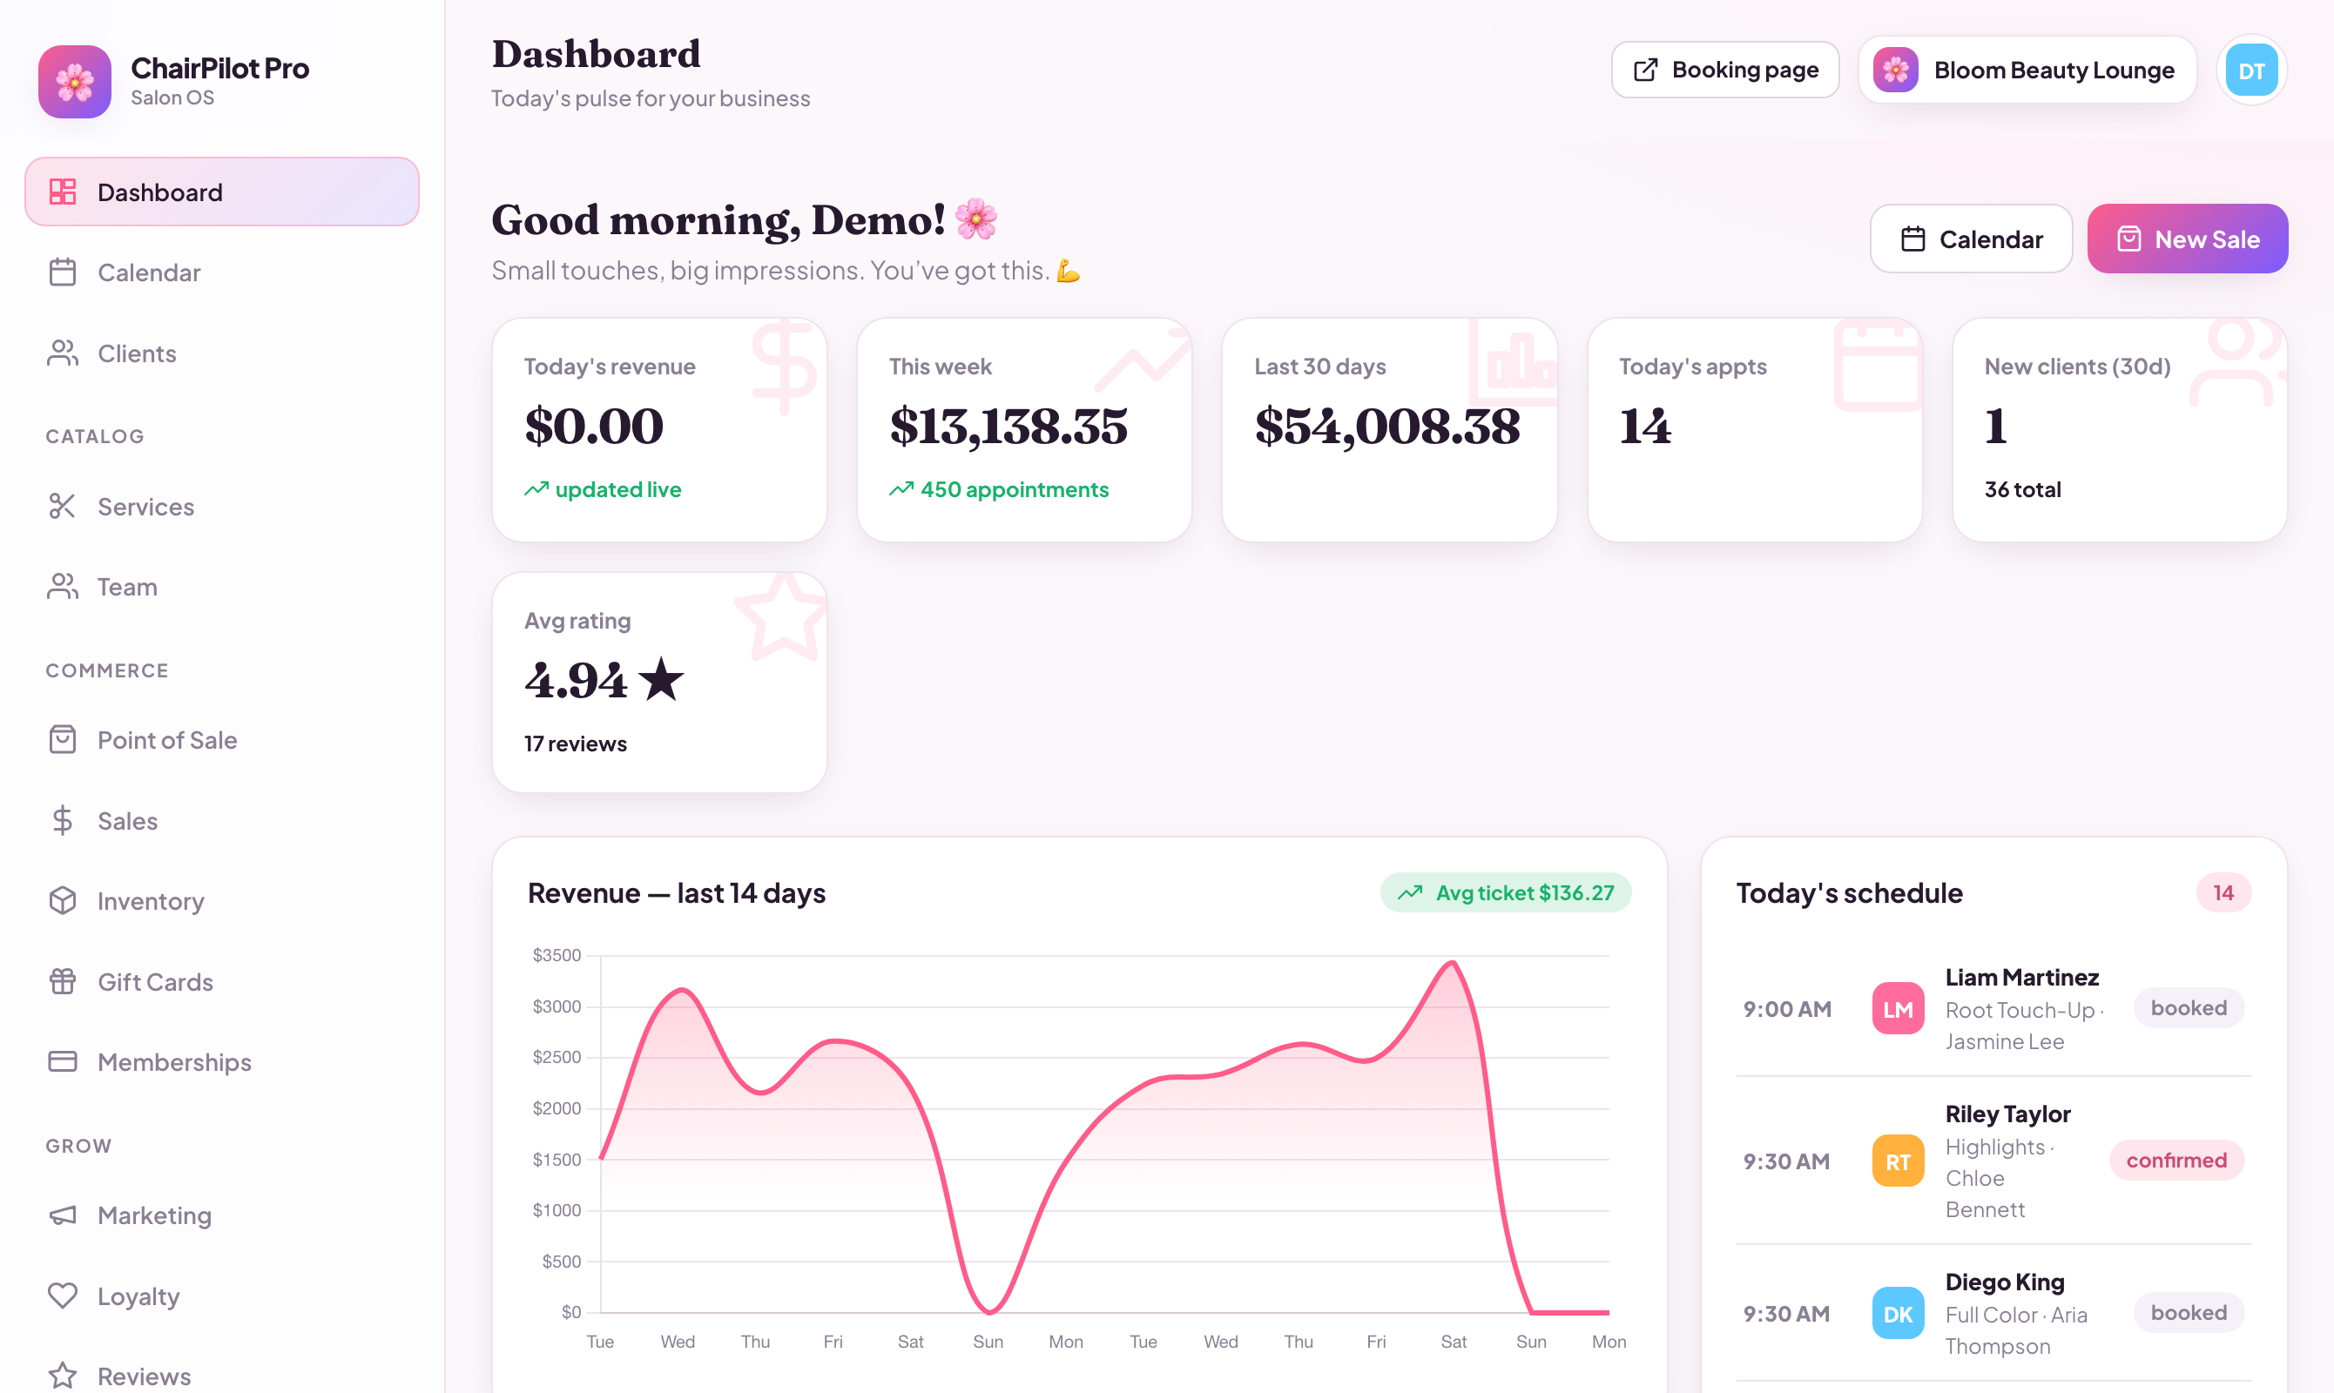Click the Calendar button beside New Sale
The height and width of the screenshot is (1393, 2334).
[1971, 239]
